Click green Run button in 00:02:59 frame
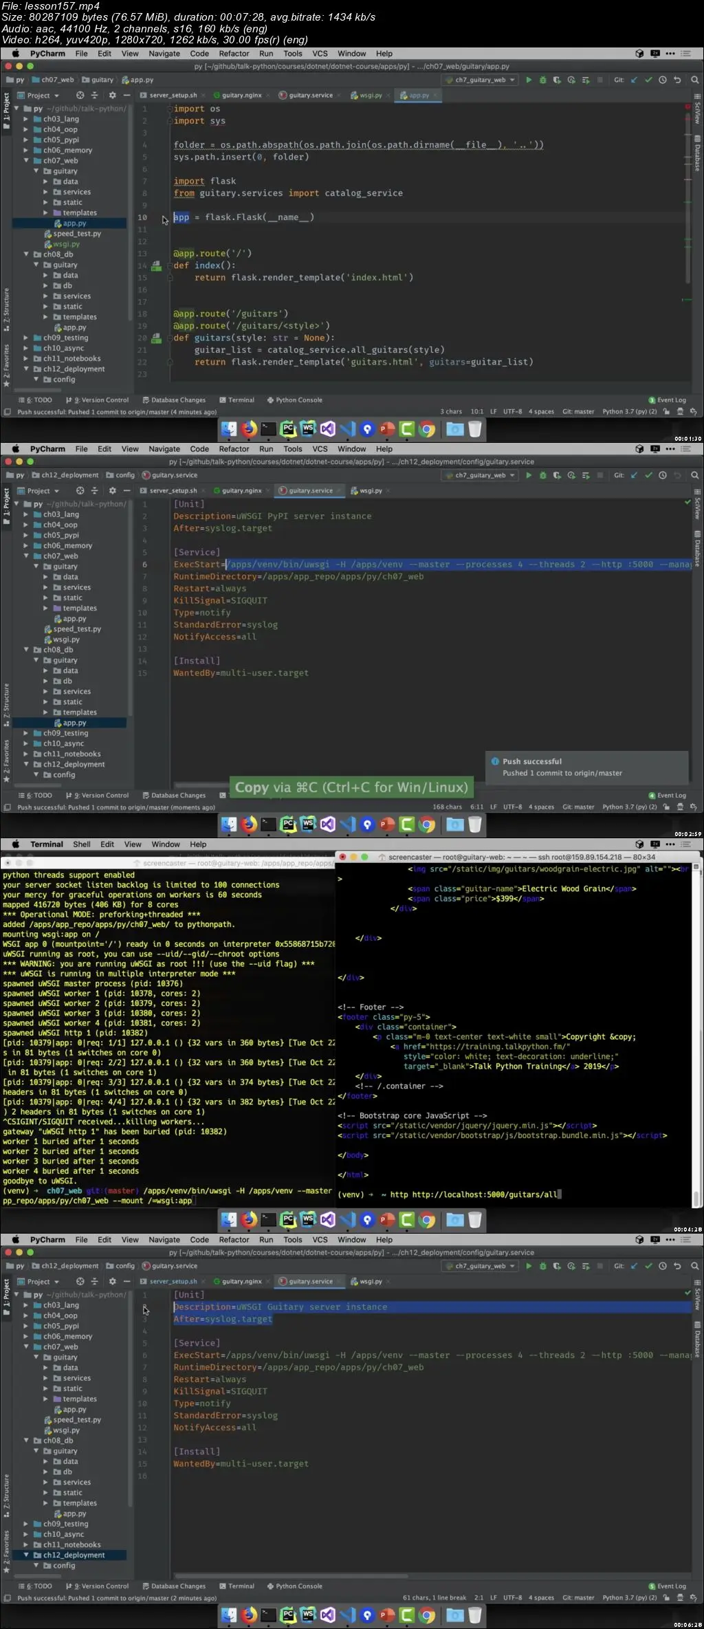 (529, 475)
